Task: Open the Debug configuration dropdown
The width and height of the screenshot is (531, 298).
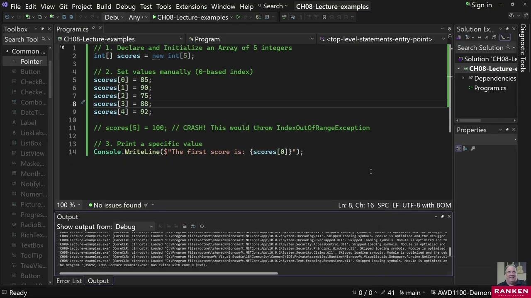Action: [114, 17]
